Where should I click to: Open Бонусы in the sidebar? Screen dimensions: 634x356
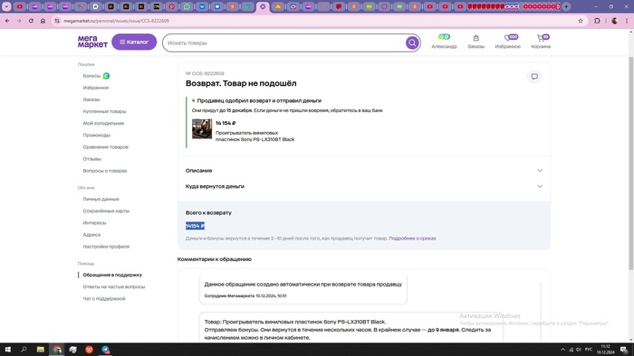pos(91,76)
